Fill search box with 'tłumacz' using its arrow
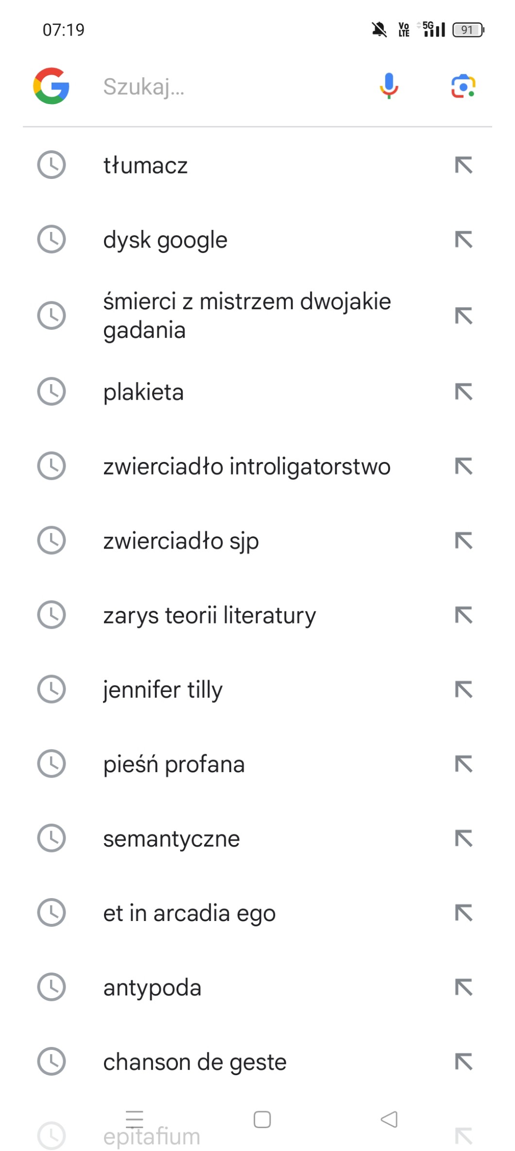 point(463,165)
